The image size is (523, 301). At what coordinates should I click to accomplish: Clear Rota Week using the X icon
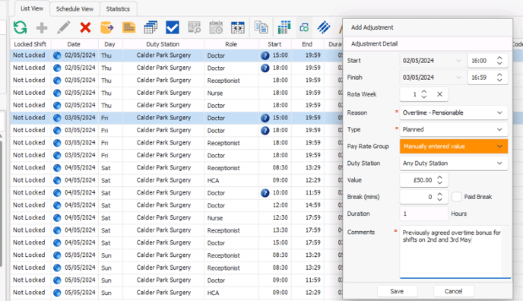point(439,94)
